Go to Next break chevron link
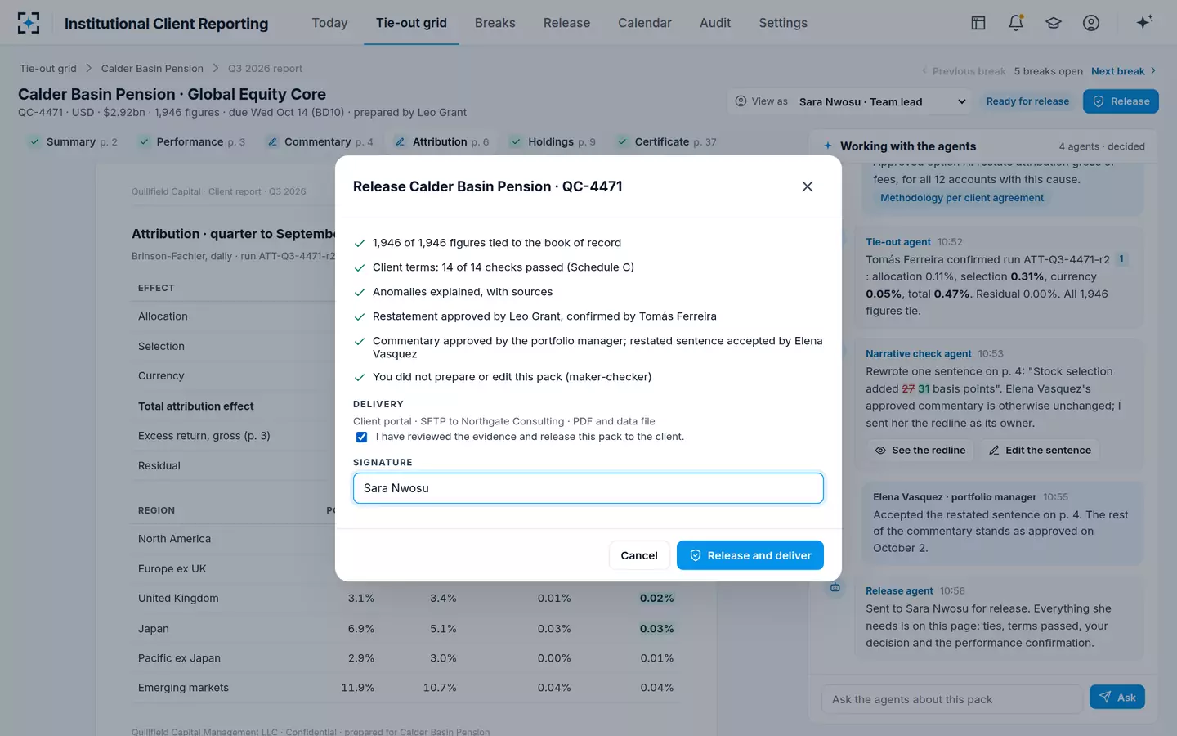The height and width of the screenshot is (736, 1177). [1124, 71]
